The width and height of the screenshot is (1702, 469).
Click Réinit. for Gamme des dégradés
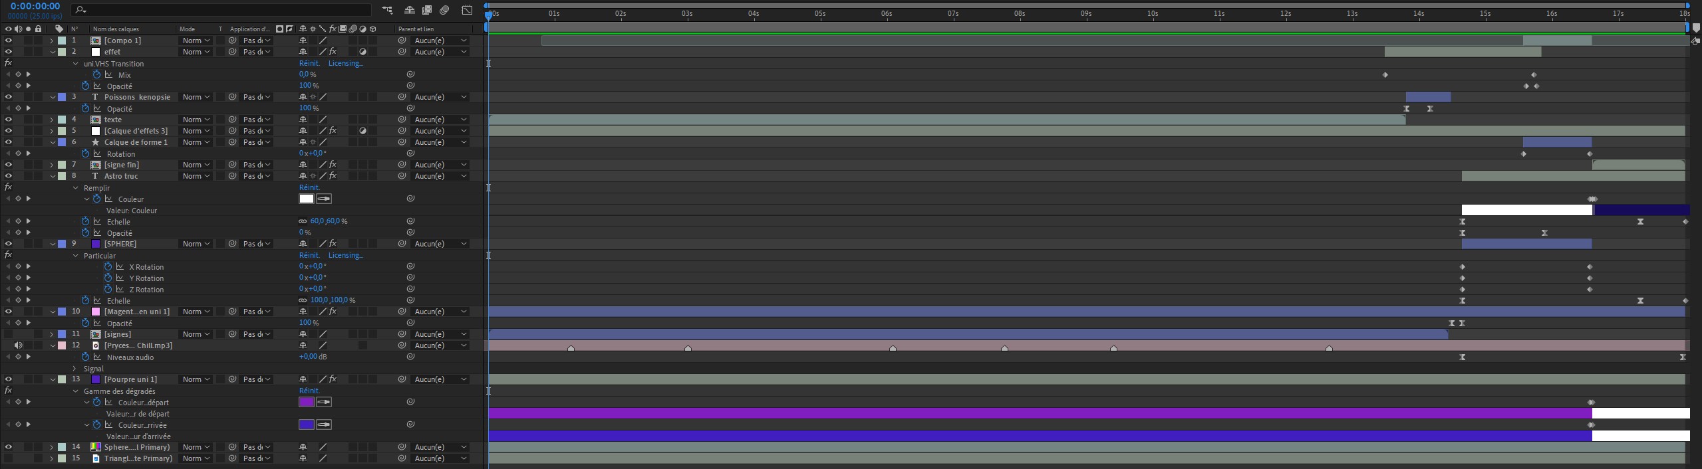[x=309, y=391]
